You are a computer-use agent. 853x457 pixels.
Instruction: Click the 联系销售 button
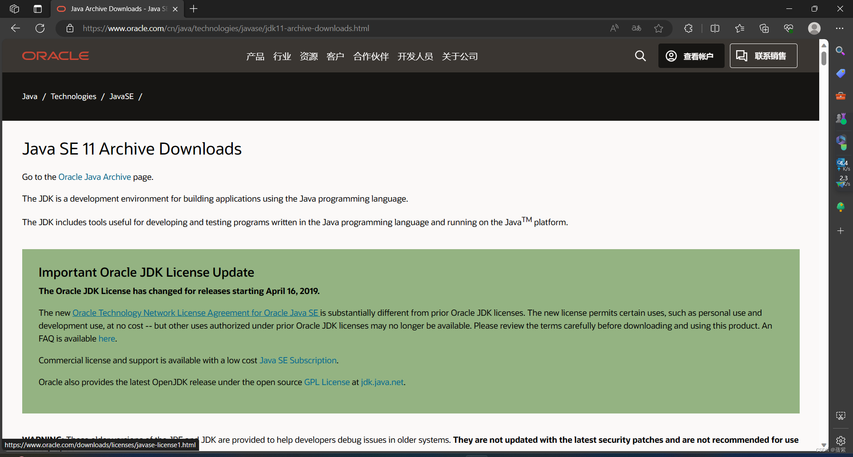[763, 56]
